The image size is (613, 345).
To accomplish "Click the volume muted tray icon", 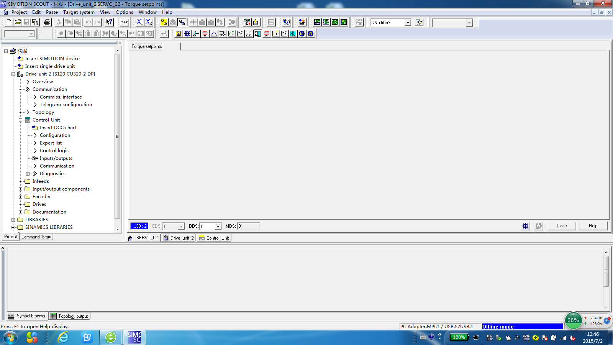I will (573, 338).
